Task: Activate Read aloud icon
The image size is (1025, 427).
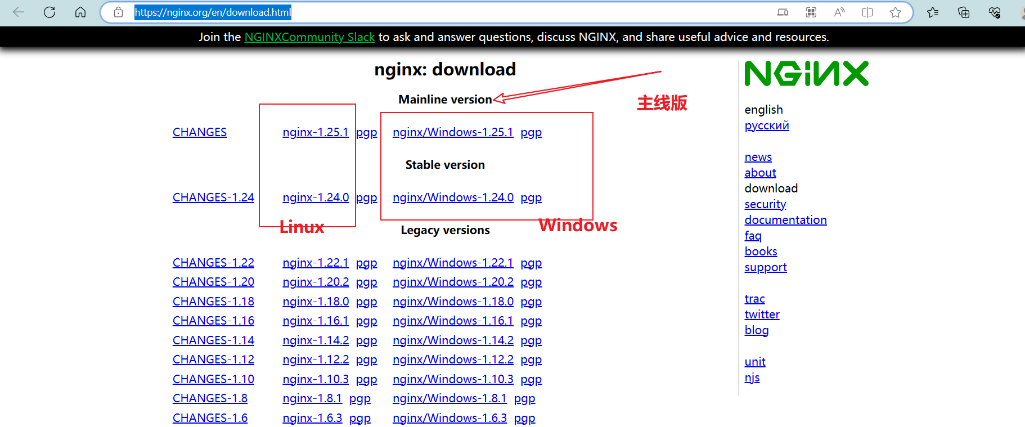Action: pyautogui.click(x=839, y=12)
